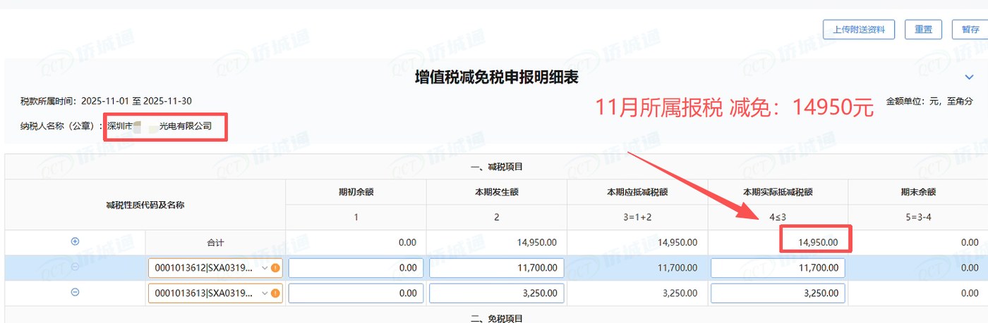Collapse the form with the top-right chevron
This screenshot has height=323, width=988.
tap(969, 77)
